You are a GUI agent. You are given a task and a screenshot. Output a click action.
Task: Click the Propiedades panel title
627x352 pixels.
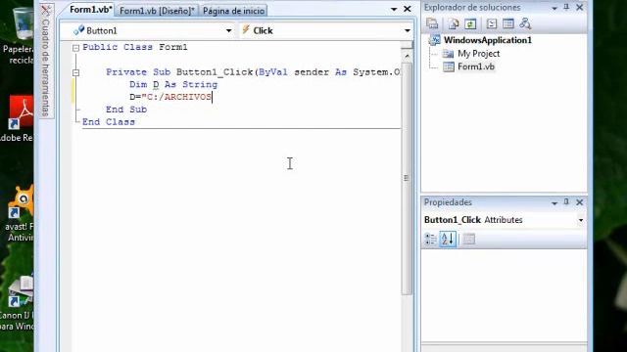click(x=448, y=202)
